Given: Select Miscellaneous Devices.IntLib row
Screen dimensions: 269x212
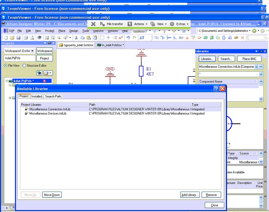Looking at the screenshot, I should [x=121, y=113].
